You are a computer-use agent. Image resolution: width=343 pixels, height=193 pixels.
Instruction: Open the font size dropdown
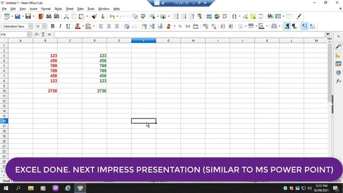44,26
